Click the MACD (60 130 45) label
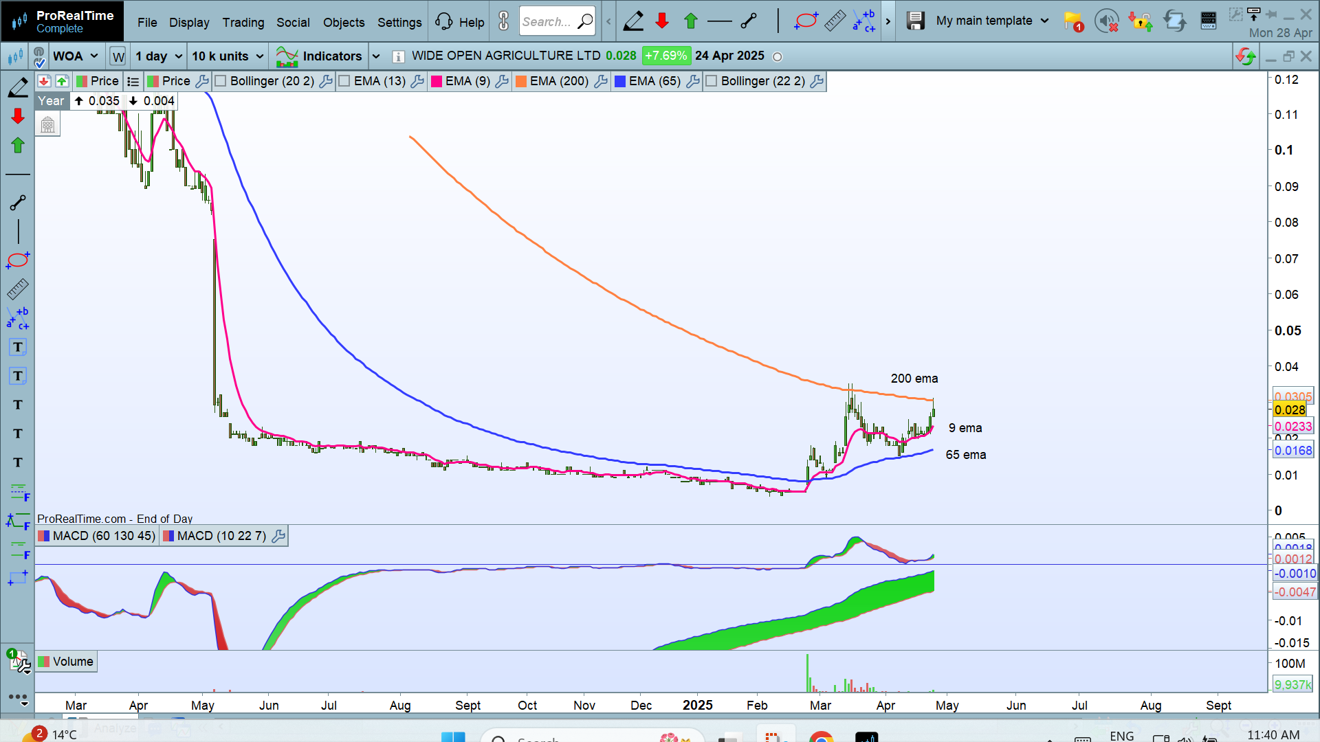Image resolution: width=1320 pixels, height=742 pixels. 97,536
